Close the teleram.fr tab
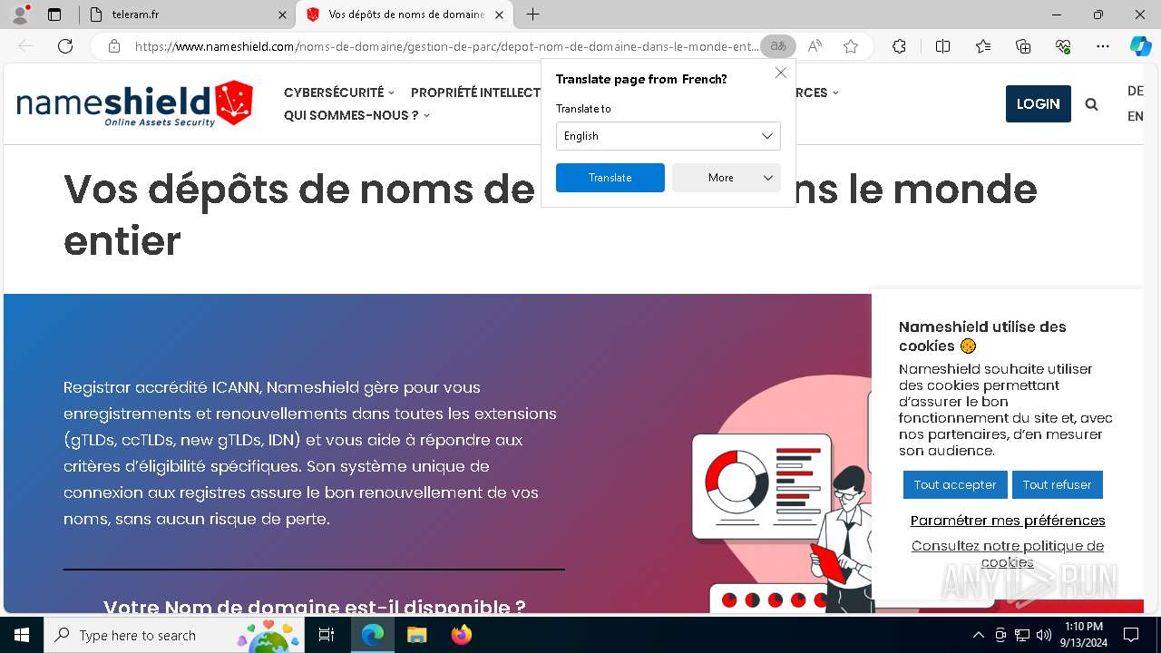Viewport: 1161px width, 653px height. point(282,15)
